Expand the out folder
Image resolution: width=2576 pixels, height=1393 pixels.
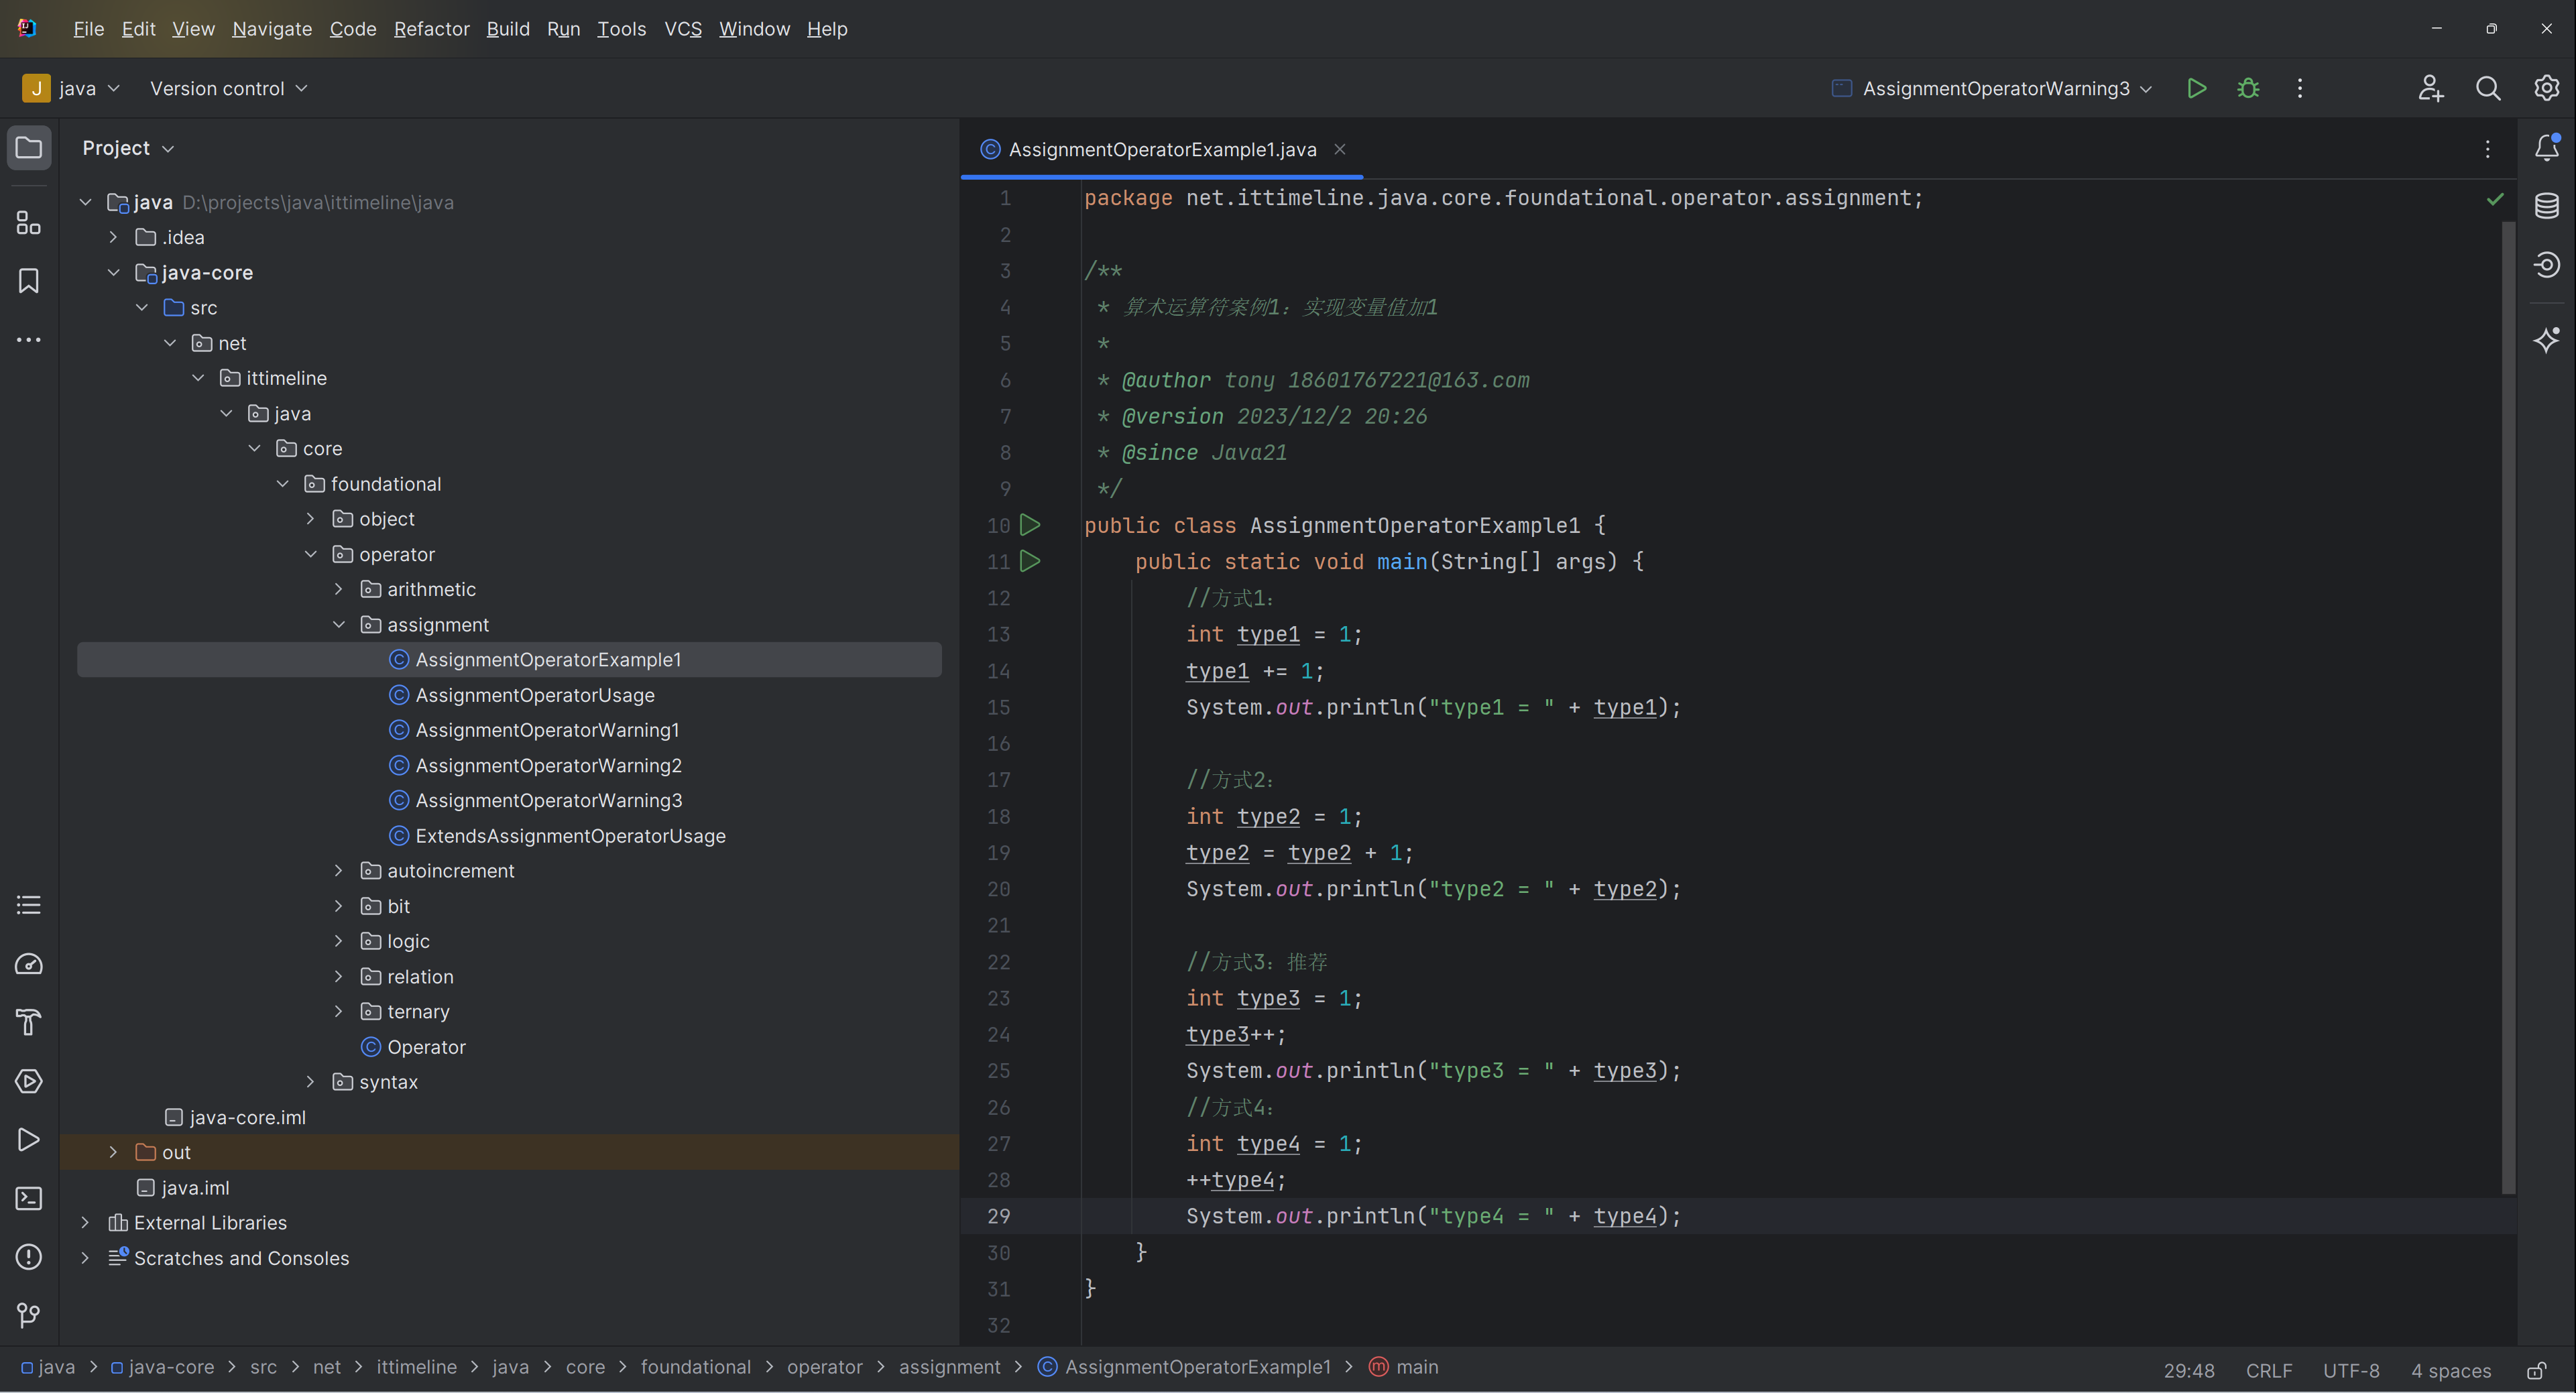pos(113,1152)
